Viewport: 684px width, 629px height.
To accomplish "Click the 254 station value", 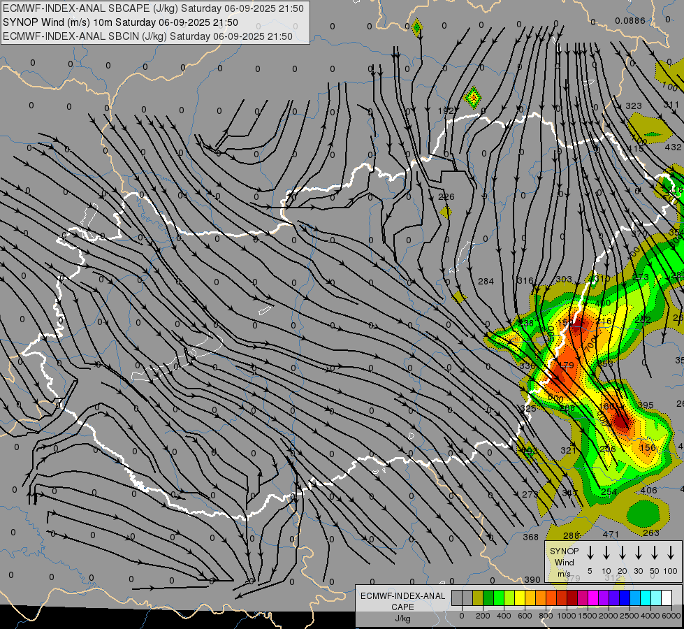I will (x=609, y=492).
